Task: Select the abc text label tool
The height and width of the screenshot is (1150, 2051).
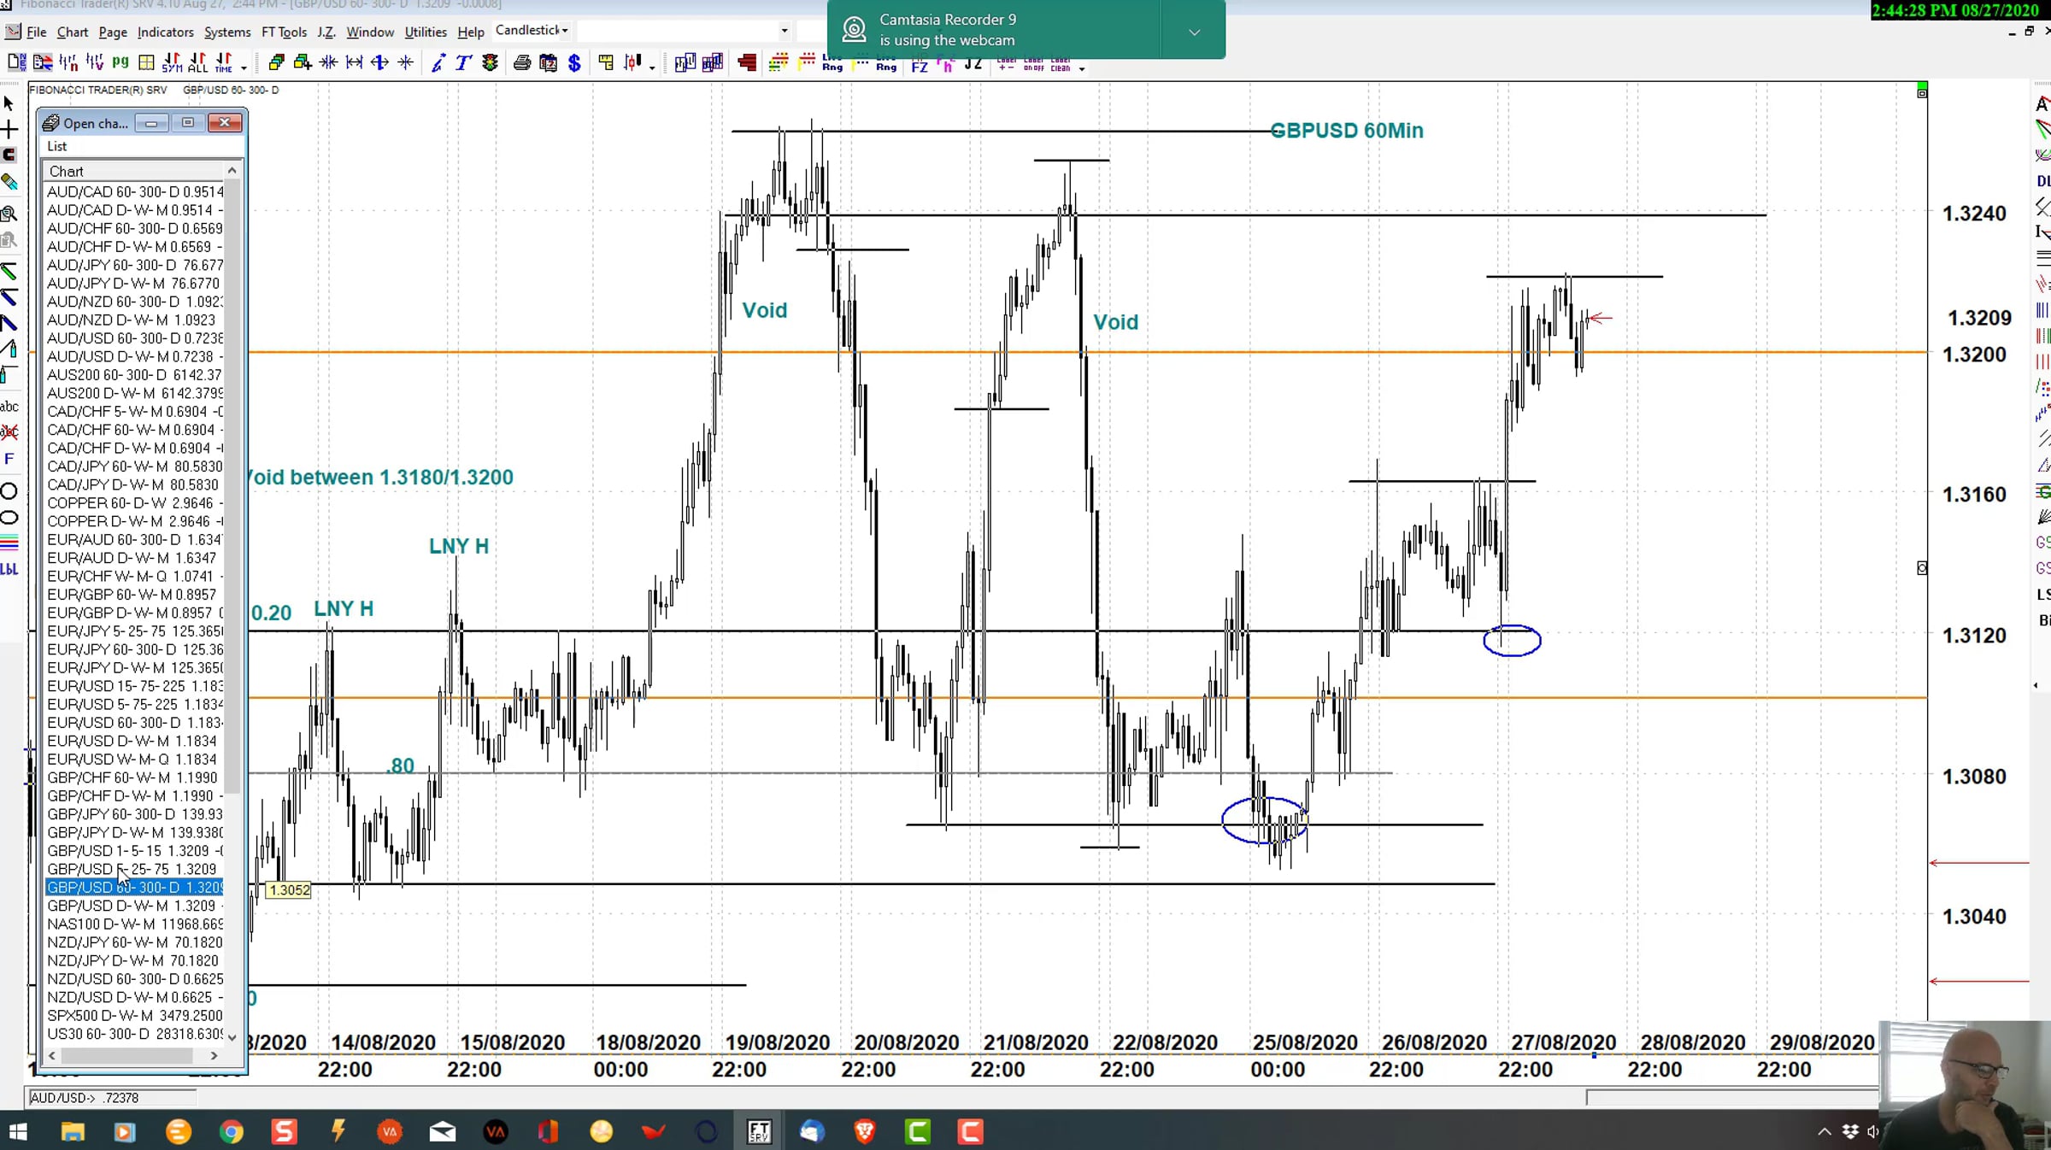Action: [9, 407]
